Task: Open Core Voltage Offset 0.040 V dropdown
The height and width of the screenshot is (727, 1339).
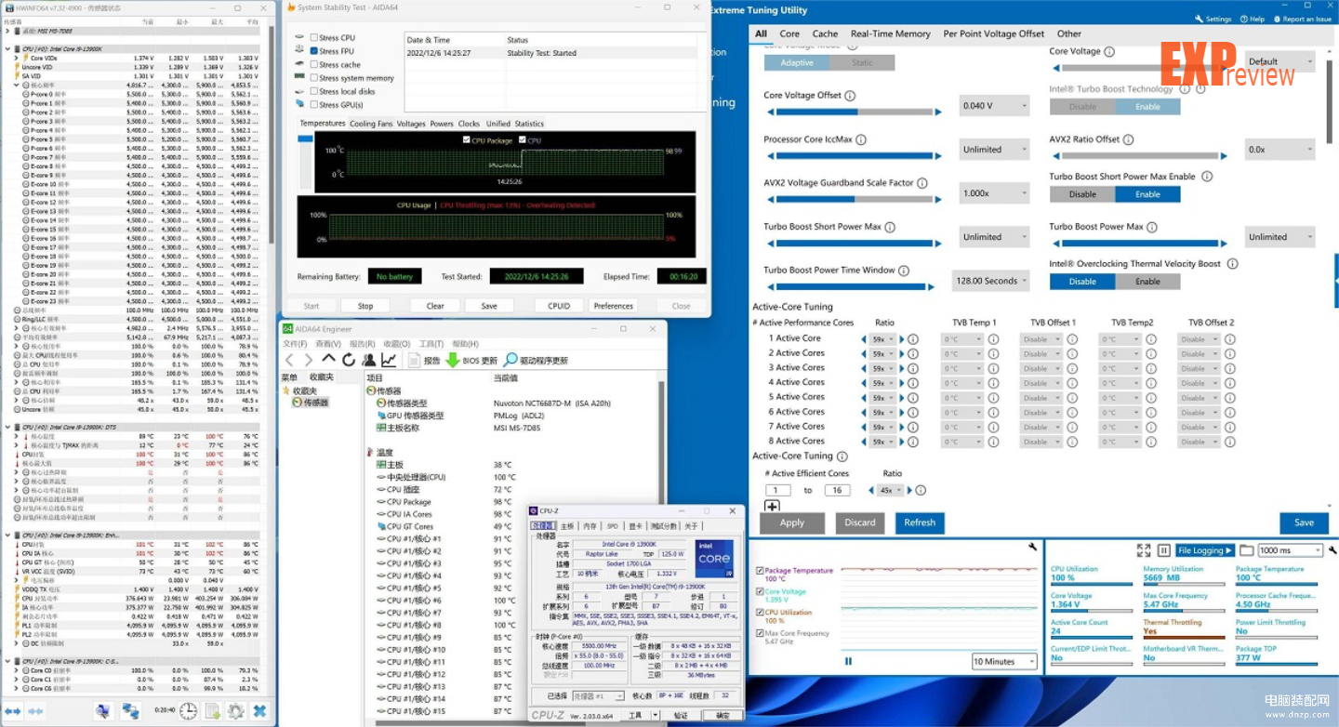Action: [x=995, y=106]
